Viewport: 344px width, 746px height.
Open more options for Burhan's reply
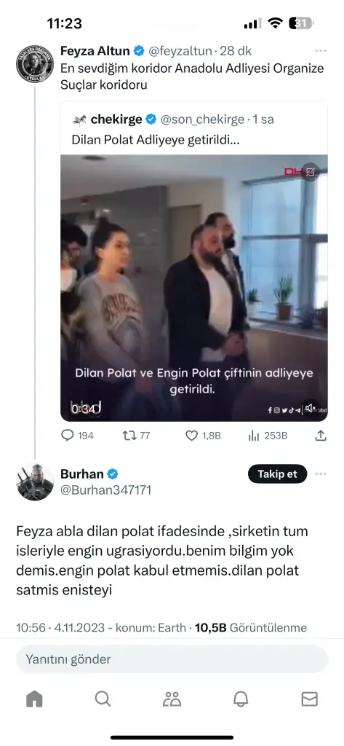click(x=321, y=474)
